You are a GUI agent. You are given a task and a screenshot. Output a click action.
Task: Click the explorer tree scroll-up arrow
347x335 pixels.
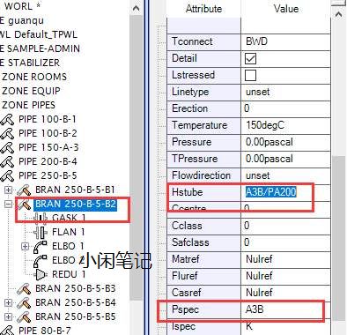click(x=136, y=8)
